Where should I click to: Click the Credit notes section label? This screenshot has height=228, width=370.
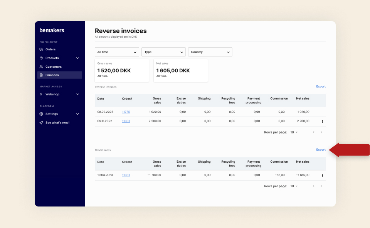(x=103, y=150)
